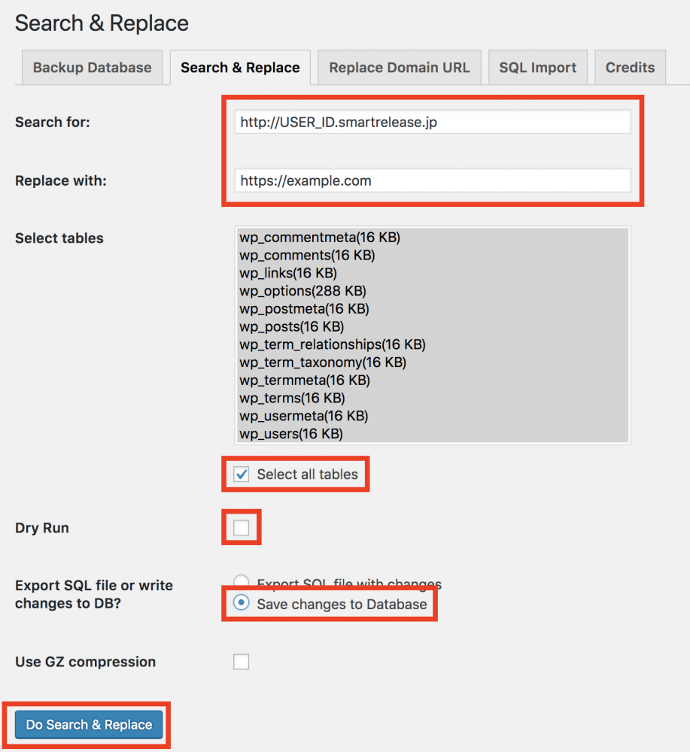Enable the Dry Run checkbox
Viewport: 690px width, 752px height.
click(241, 528)
